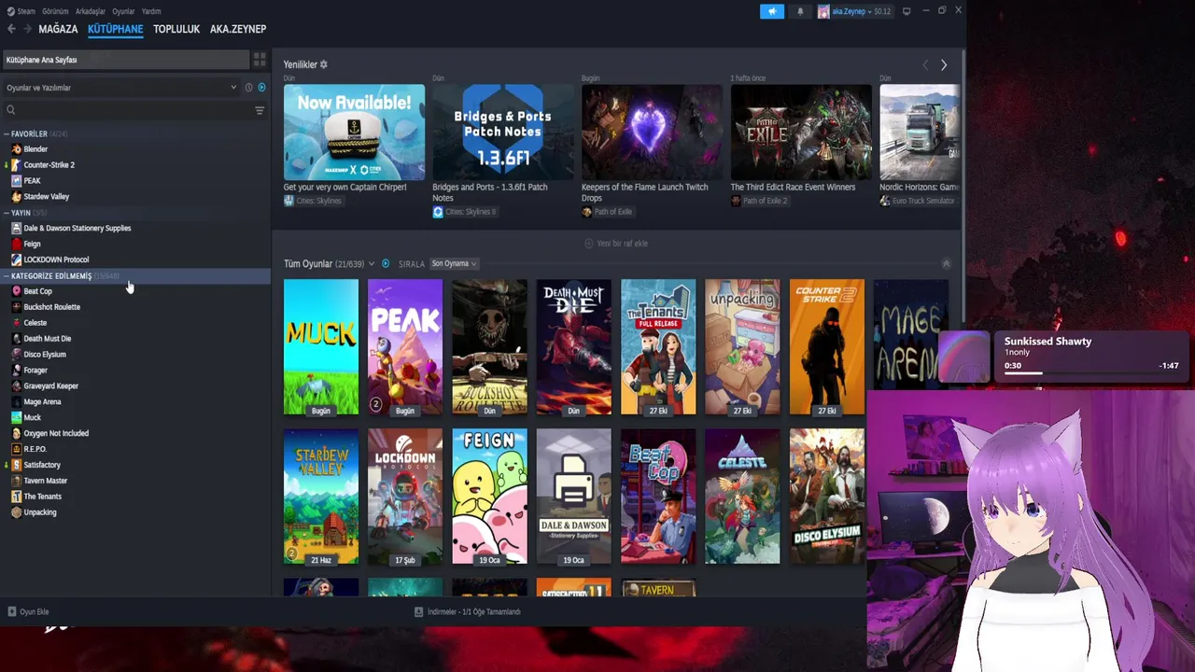This screenshot has width=1195, height=672.
Task: Toggle ready-to-play filter in sidebar
Action: coord(261,87)
